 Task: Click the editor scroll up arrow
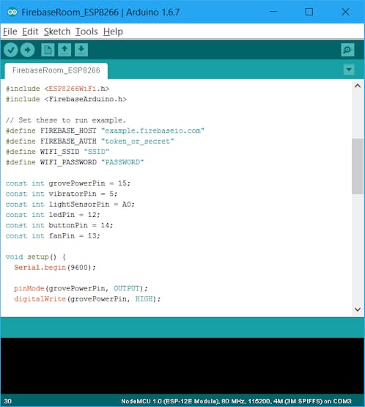358,86
